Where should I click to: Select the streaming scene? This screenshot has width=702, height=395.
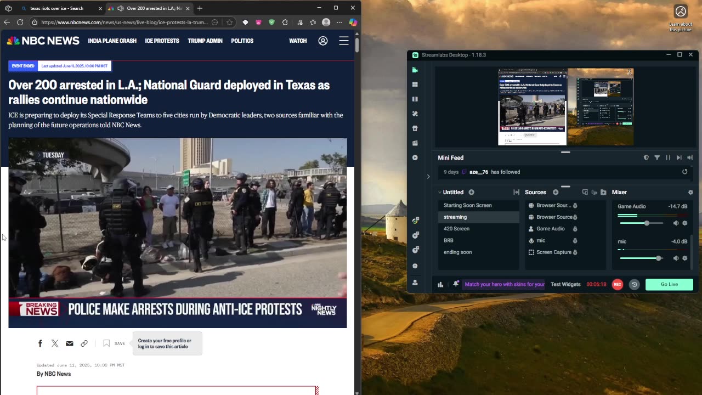pyautogui.click(x=478, y=217)
